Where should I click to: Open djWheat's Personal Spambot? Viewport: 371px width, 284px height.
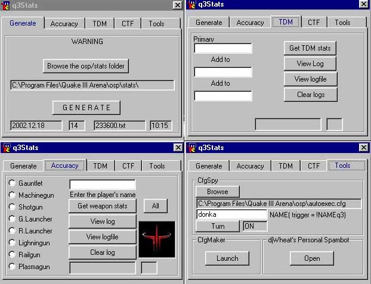pos(312,258)
